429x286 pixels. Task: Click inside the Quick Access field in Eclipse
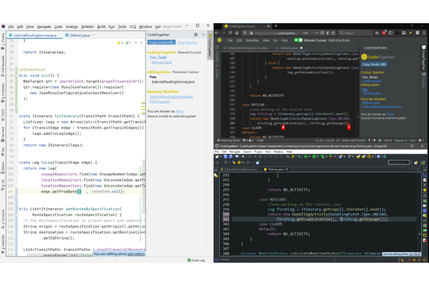pyautogui.click(x=399, y=162)
